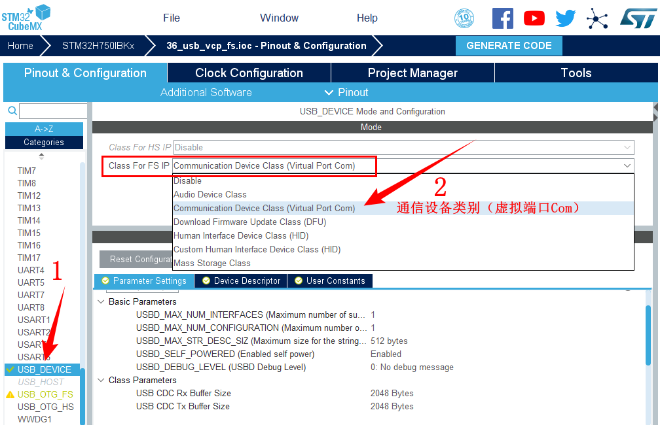Select USB_OTG_FS with warning mark
This screenshot has width=660, height=425.
pyautogui.click(x=45, y=394)
